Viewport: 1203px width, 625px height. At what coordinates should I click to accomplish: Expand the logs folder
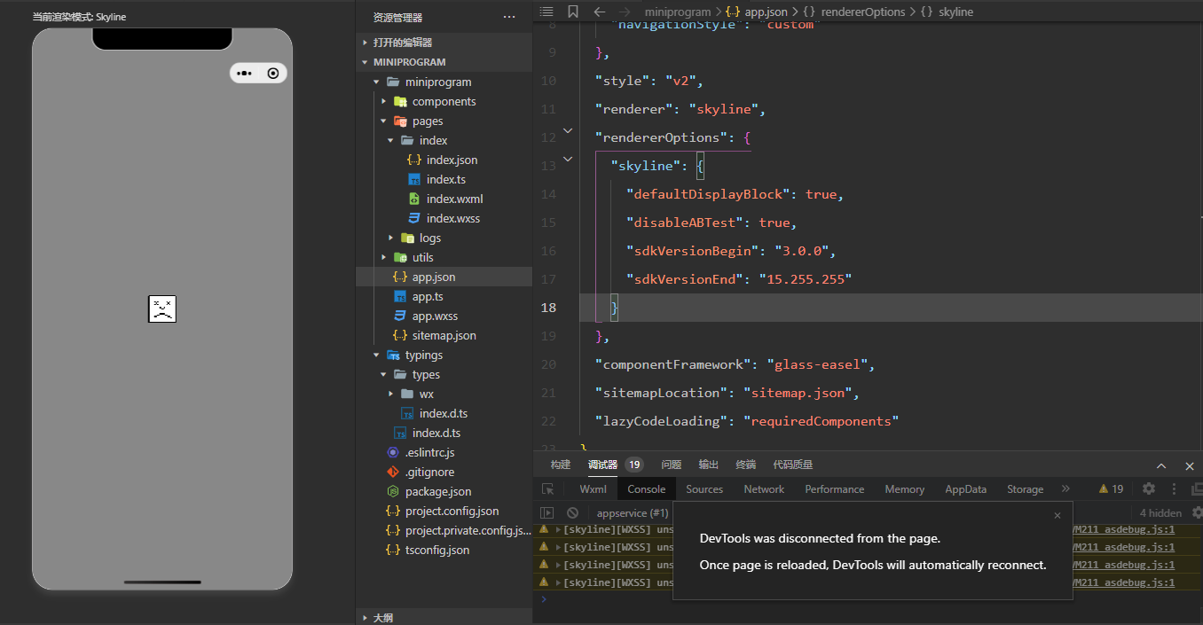click(x=444, y=238)
